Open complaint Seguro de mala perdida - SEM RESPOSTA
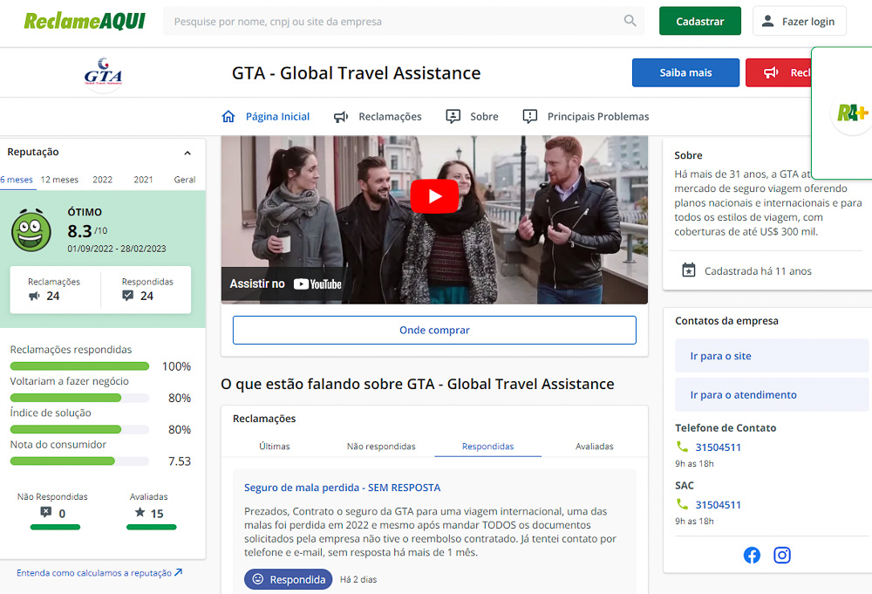This screenshot has height=594, width=872. (x=342, y=488)
